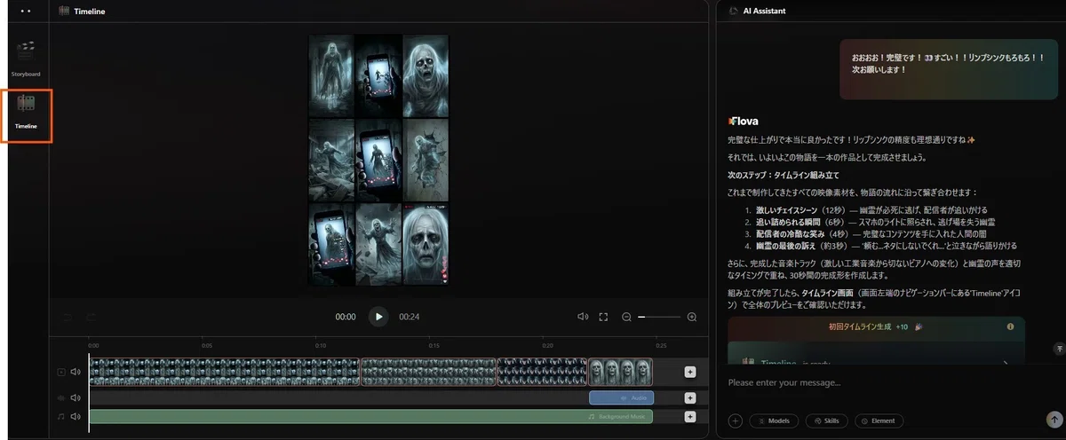Click the Timeline header film icon
The width and height of the screenshot is (1066, 440).
tap(65, 11)
